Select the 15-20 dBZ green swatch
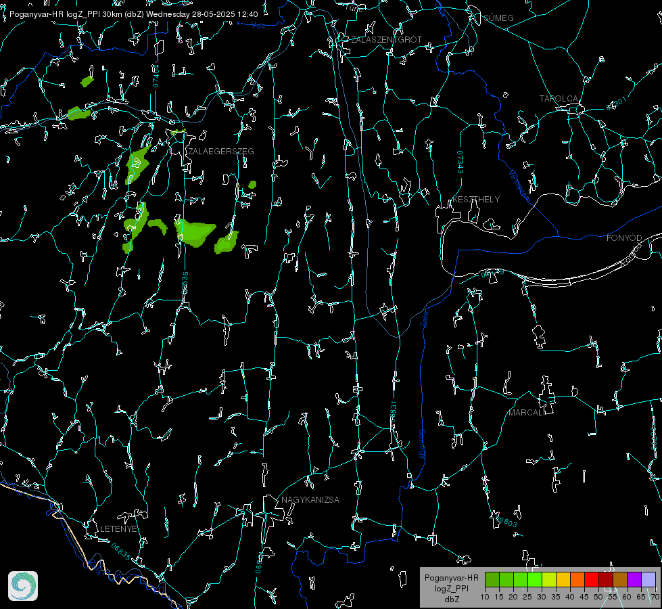This screenshot has width=662, height=609. tap(506, 579)
